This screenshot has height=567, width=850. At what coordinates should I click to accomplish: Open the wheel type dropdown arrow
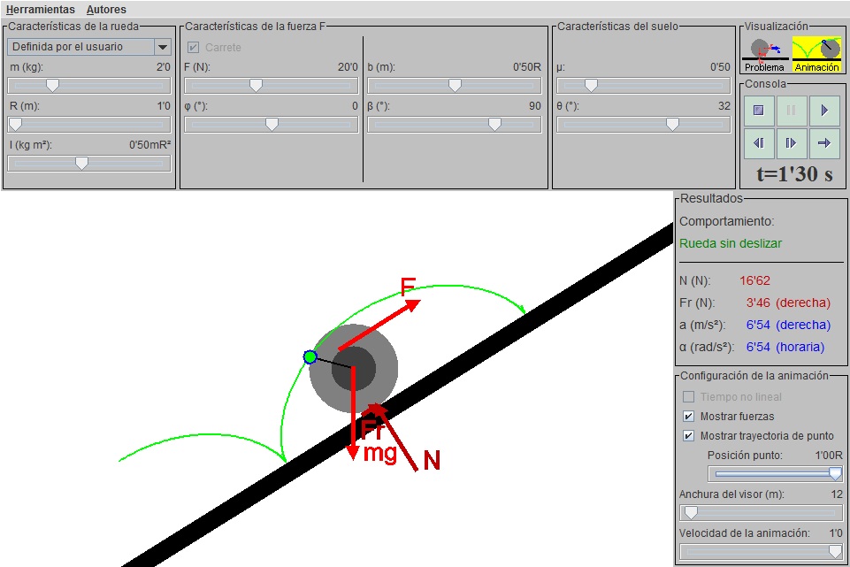[x=162, y=47]
